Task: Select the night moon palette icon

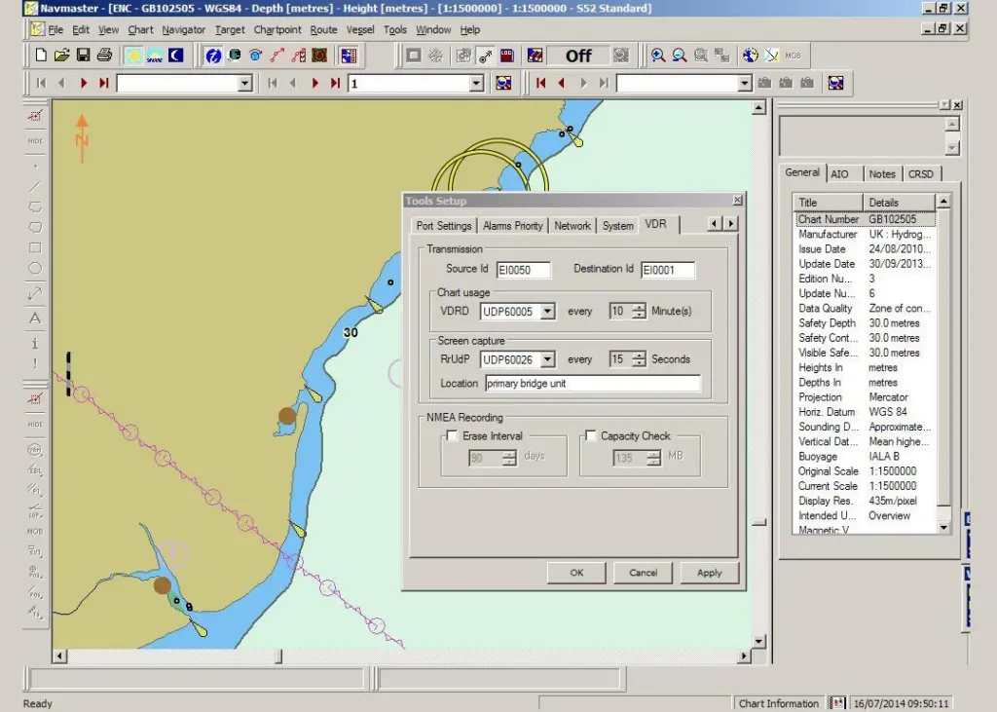Action: tap(175, 56)
